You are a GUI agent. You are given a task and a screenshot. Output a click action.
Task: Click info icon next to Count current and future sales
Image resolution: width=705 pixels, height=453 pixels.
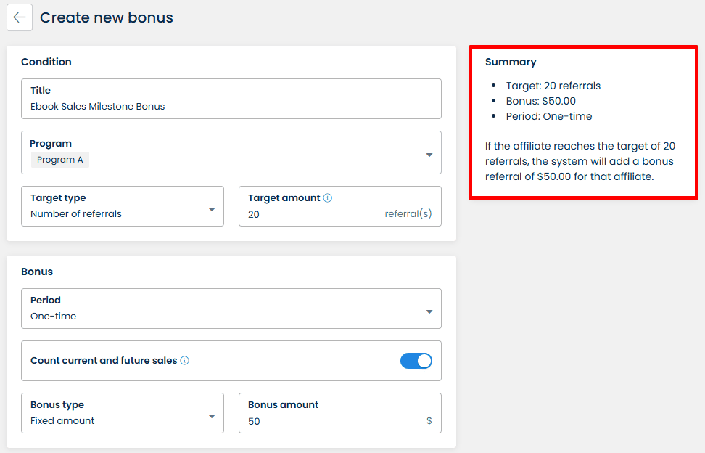point(185,360)
